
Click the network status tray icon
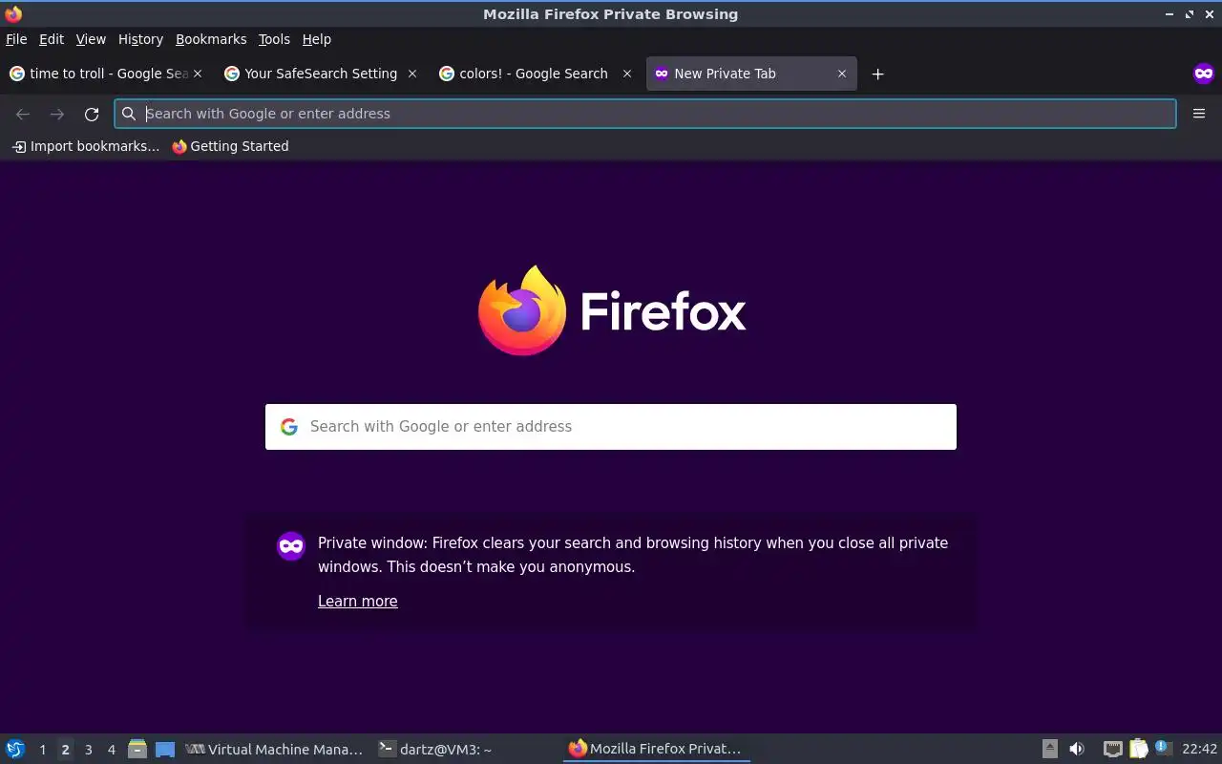pyautogui.click(x=1112, y=749)
